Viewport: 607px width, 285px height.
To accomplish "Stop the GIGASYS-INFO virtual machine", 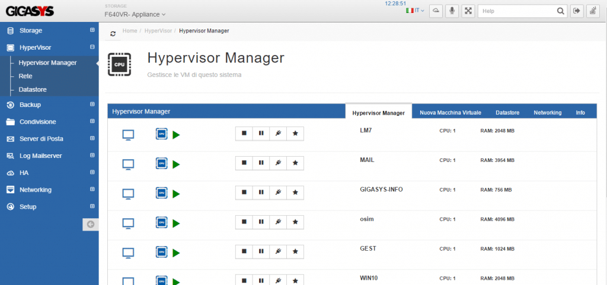I will [x=244, y=192].
